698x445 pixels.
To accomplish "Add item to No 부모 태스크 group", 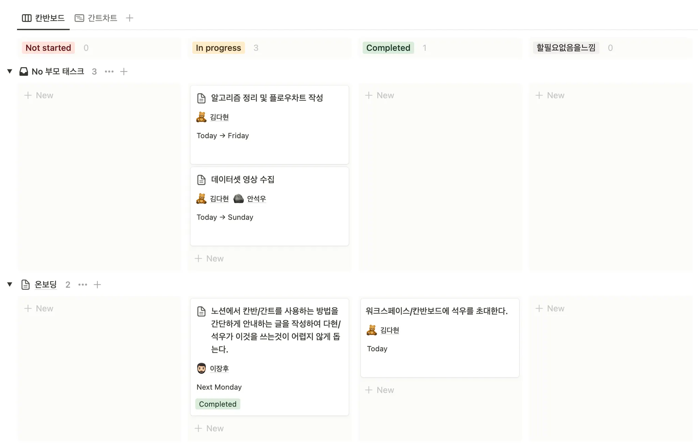I will pos(124,72).
